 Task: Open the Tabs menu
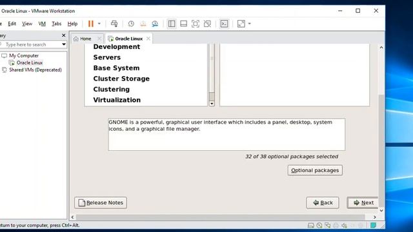pyautogui.click(x=56, y=24)
